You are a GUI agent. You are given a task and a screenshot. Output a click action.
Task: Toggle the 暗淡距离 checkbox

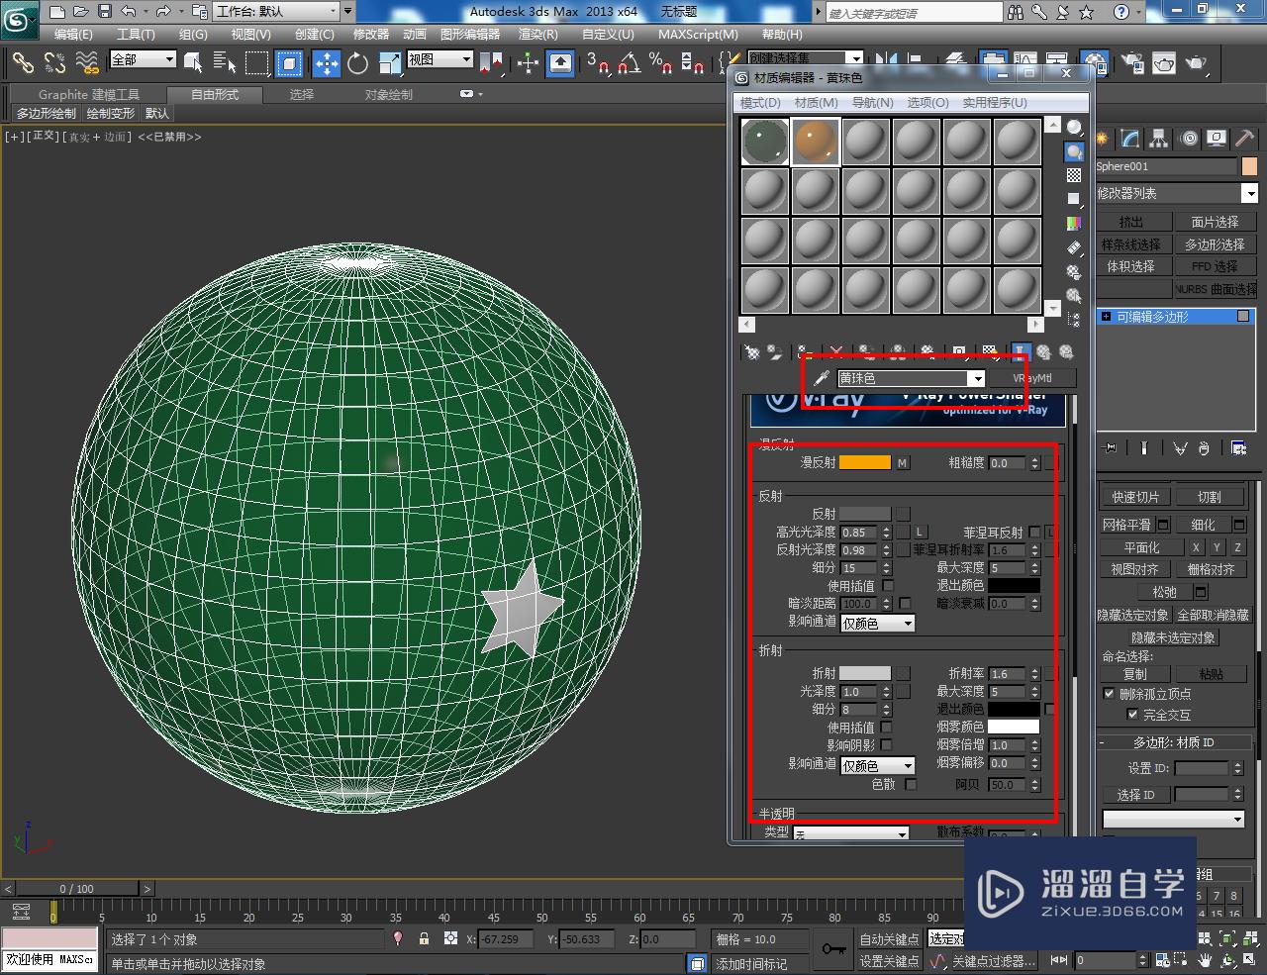point(905,603)
